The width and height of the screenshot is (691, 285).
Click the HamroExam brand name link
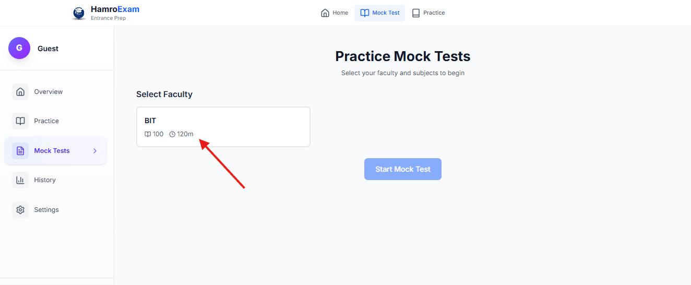pyautogui.click(x=115, y=9)
